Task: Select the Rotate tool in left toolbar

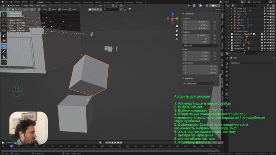Action: click(x=4, y=31)
